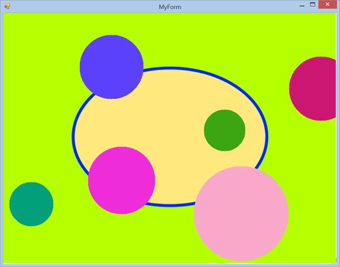Minimize the MyForm window
Image resolution: width=340 pixels, height=267 pixels.
point(302,6)
